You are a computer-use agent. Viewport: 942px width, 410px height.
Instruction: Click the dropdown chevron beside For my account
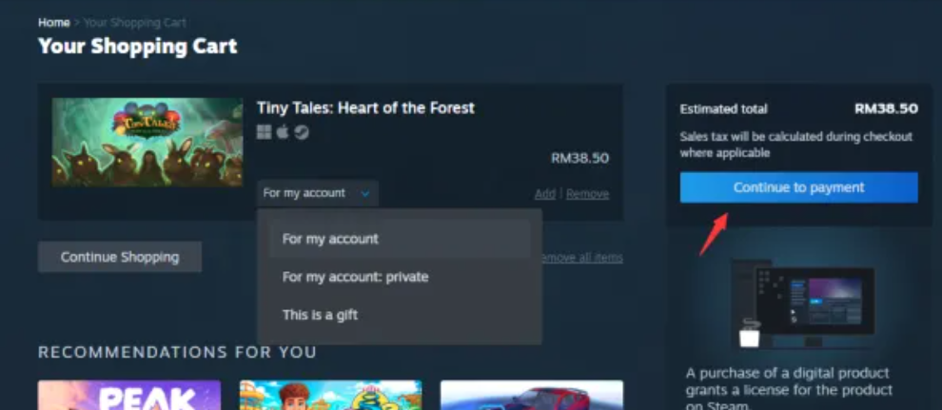click(x=364, y=193)
